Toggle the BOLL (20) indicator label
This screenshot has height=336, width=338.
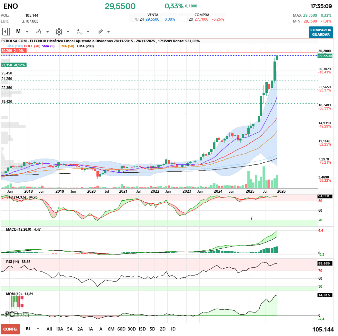click(32, 46)
